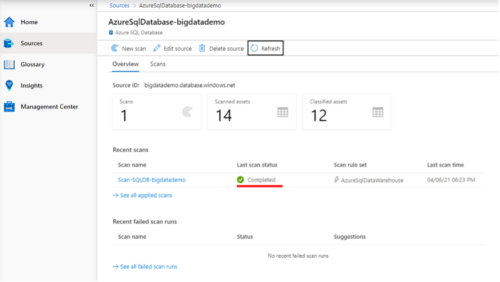Click the Completed status text
Screen dimensions: 500x282
coord(261,180)
